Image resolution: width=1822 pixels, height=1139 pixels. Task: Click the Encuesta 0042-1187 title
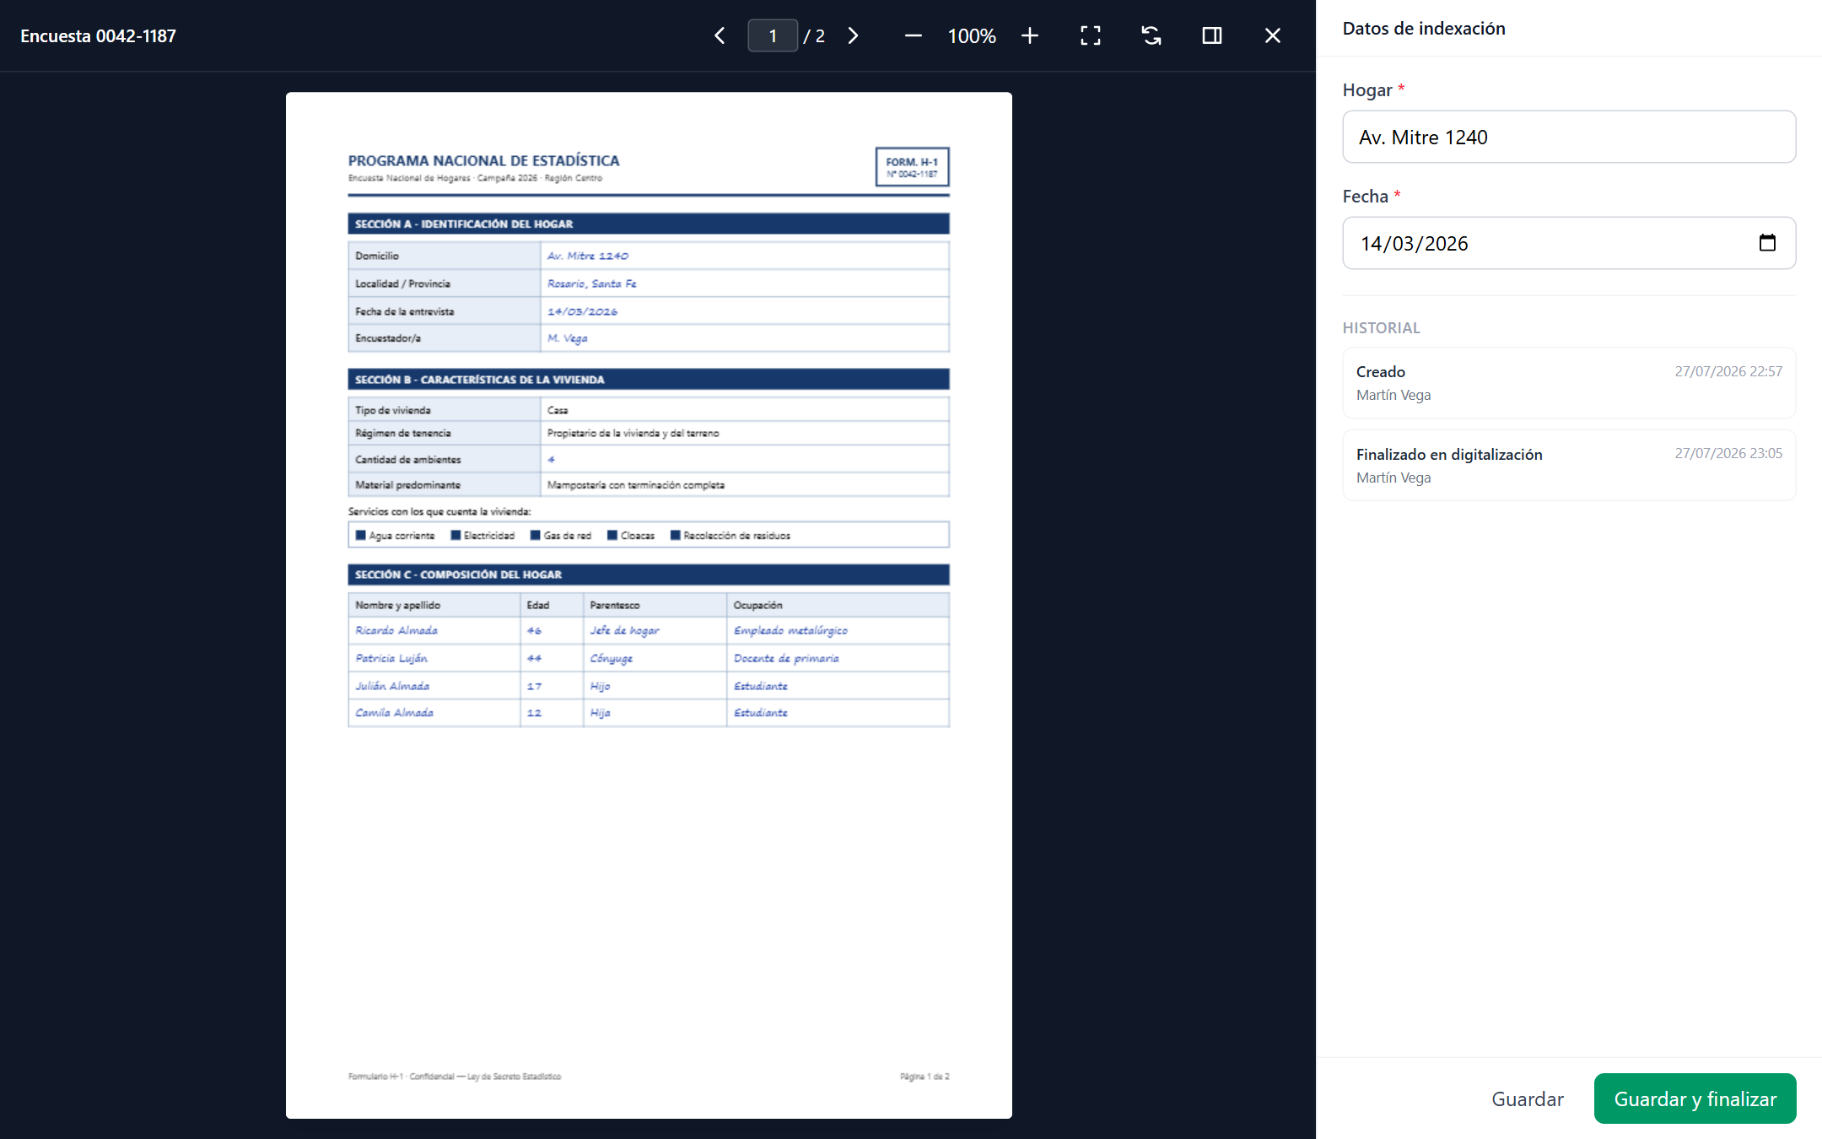[x=98, y=35]
